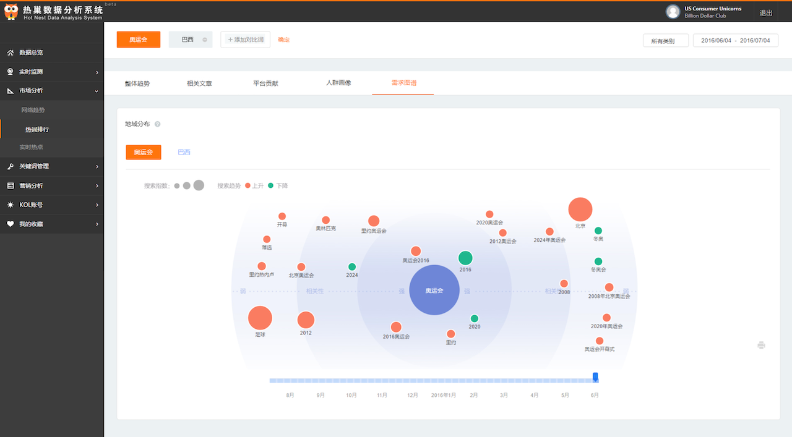Open the 所有类别 category dropdown

click(x=666, y=41)
